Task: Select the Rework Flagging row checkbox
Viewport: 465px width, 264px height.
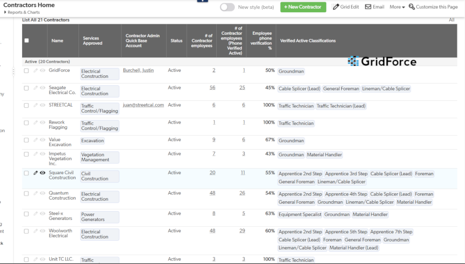Action: tap(26, 123)
